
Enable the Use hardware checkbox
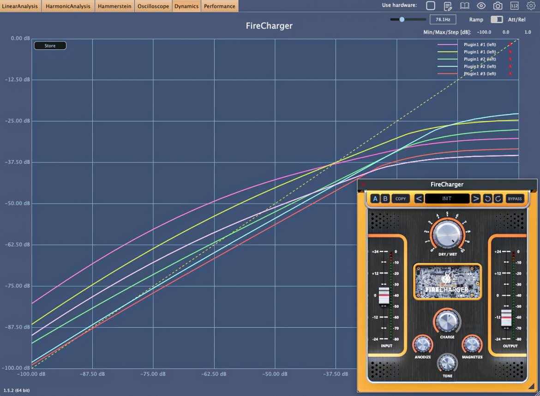point(431,6)
